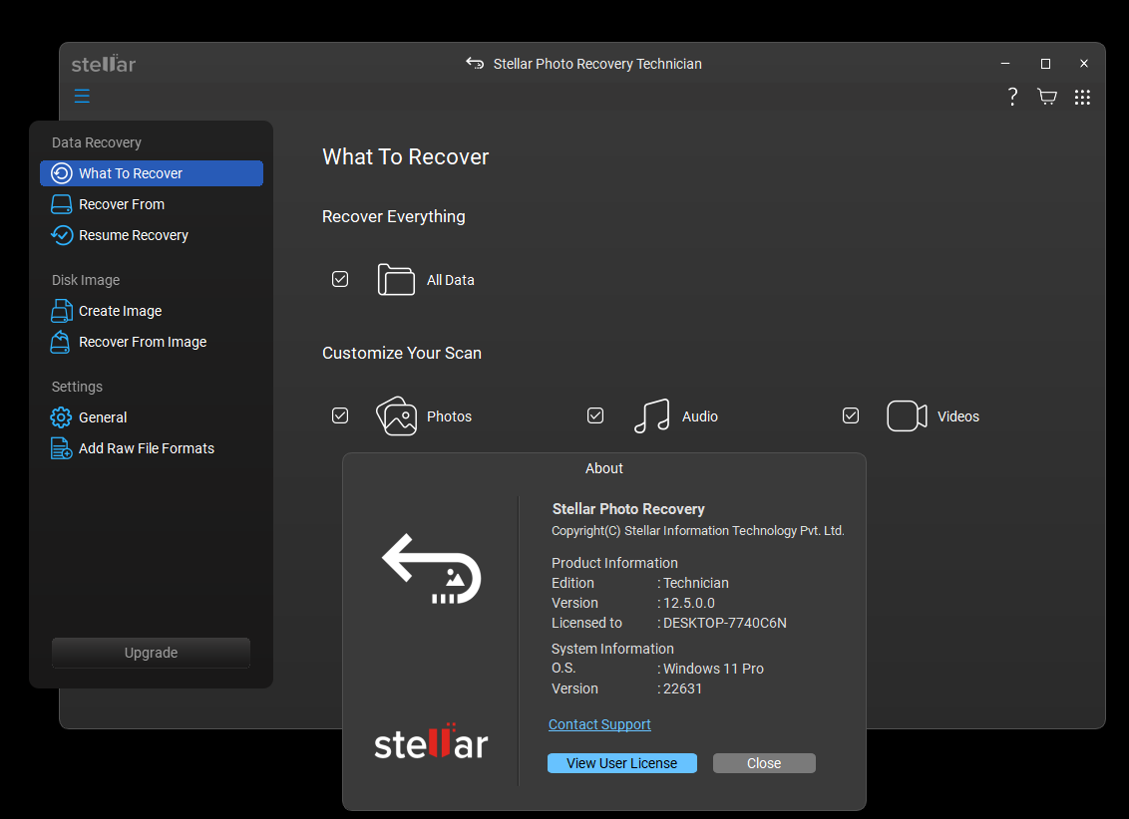Image resolution: width=1129 pixels, height=819 pixels.
Task: Open the shopping cart buy icon
Action: pyautogui.click(x=1047, y=97)
